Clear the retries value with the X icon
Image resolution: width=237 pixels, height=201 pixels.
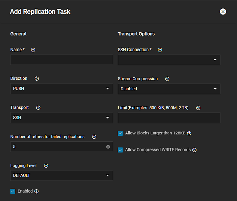click(x=108, y=147)
